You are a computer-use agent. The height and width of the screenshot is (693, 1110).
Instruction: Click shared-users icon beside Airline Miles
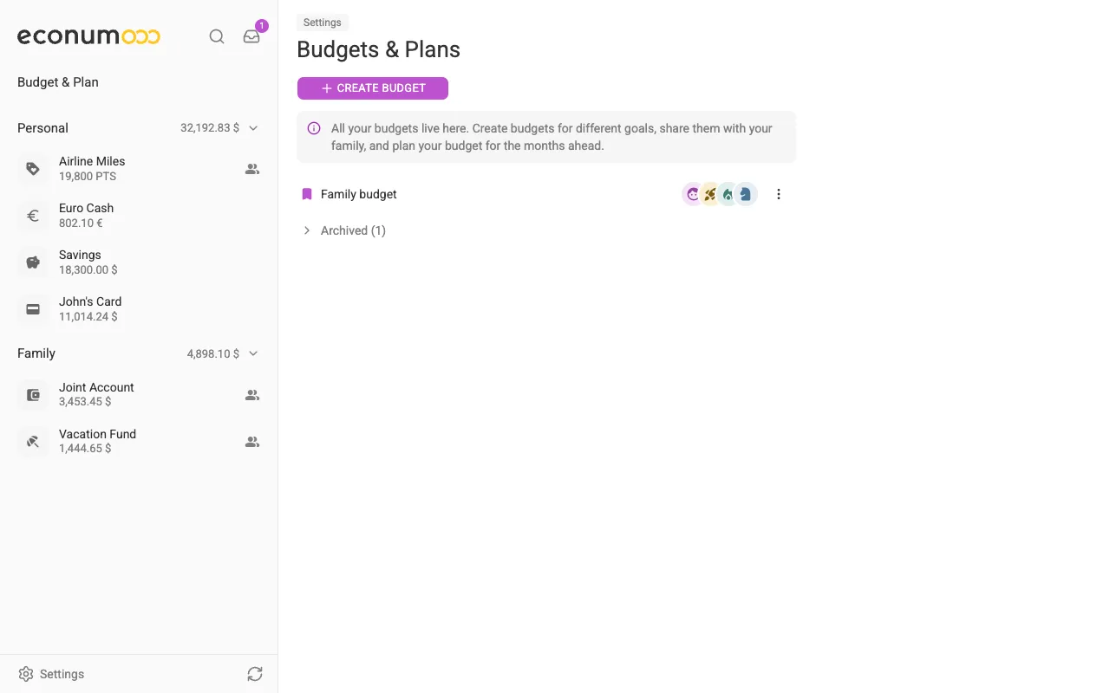[x=252, y=169]
